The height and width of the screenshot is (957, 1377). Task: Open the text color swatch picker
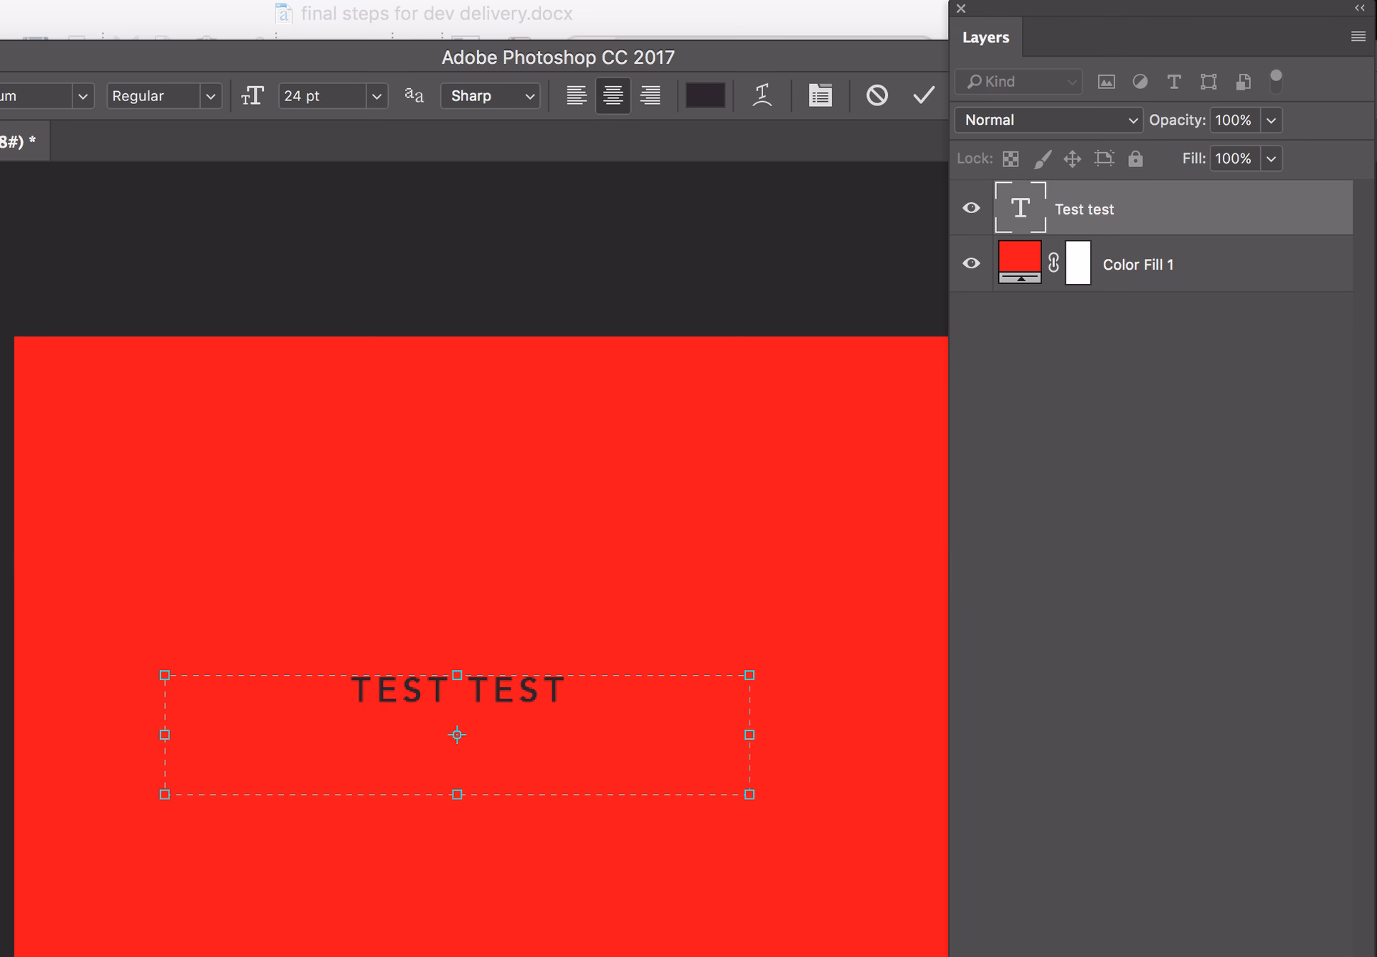705,95
